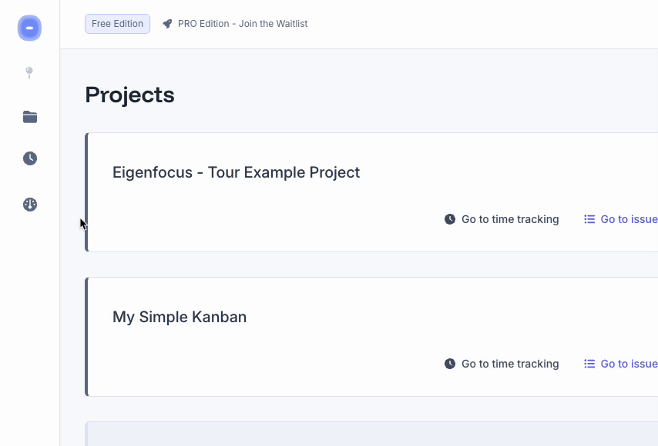Click the list icon on Eigenfocus project card
658x446 pixels.
[x=589, y=219]
